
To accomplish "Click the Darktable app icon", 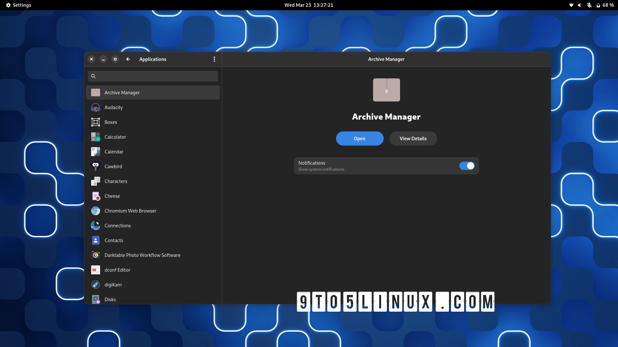I will click(95, 255).
